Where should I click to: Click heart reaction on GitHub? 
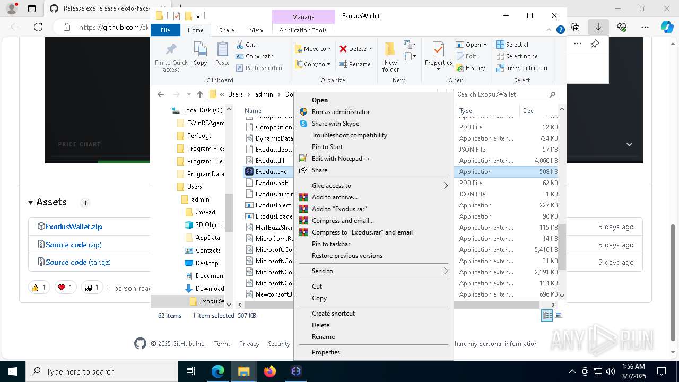tap(66, 288)
